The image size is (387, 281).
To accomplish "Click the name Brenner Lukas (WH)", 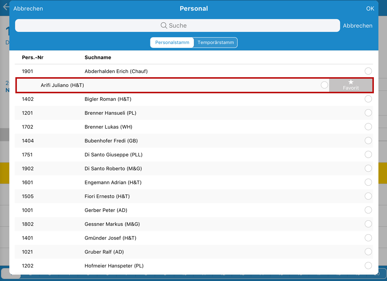I will click(108, 127).
